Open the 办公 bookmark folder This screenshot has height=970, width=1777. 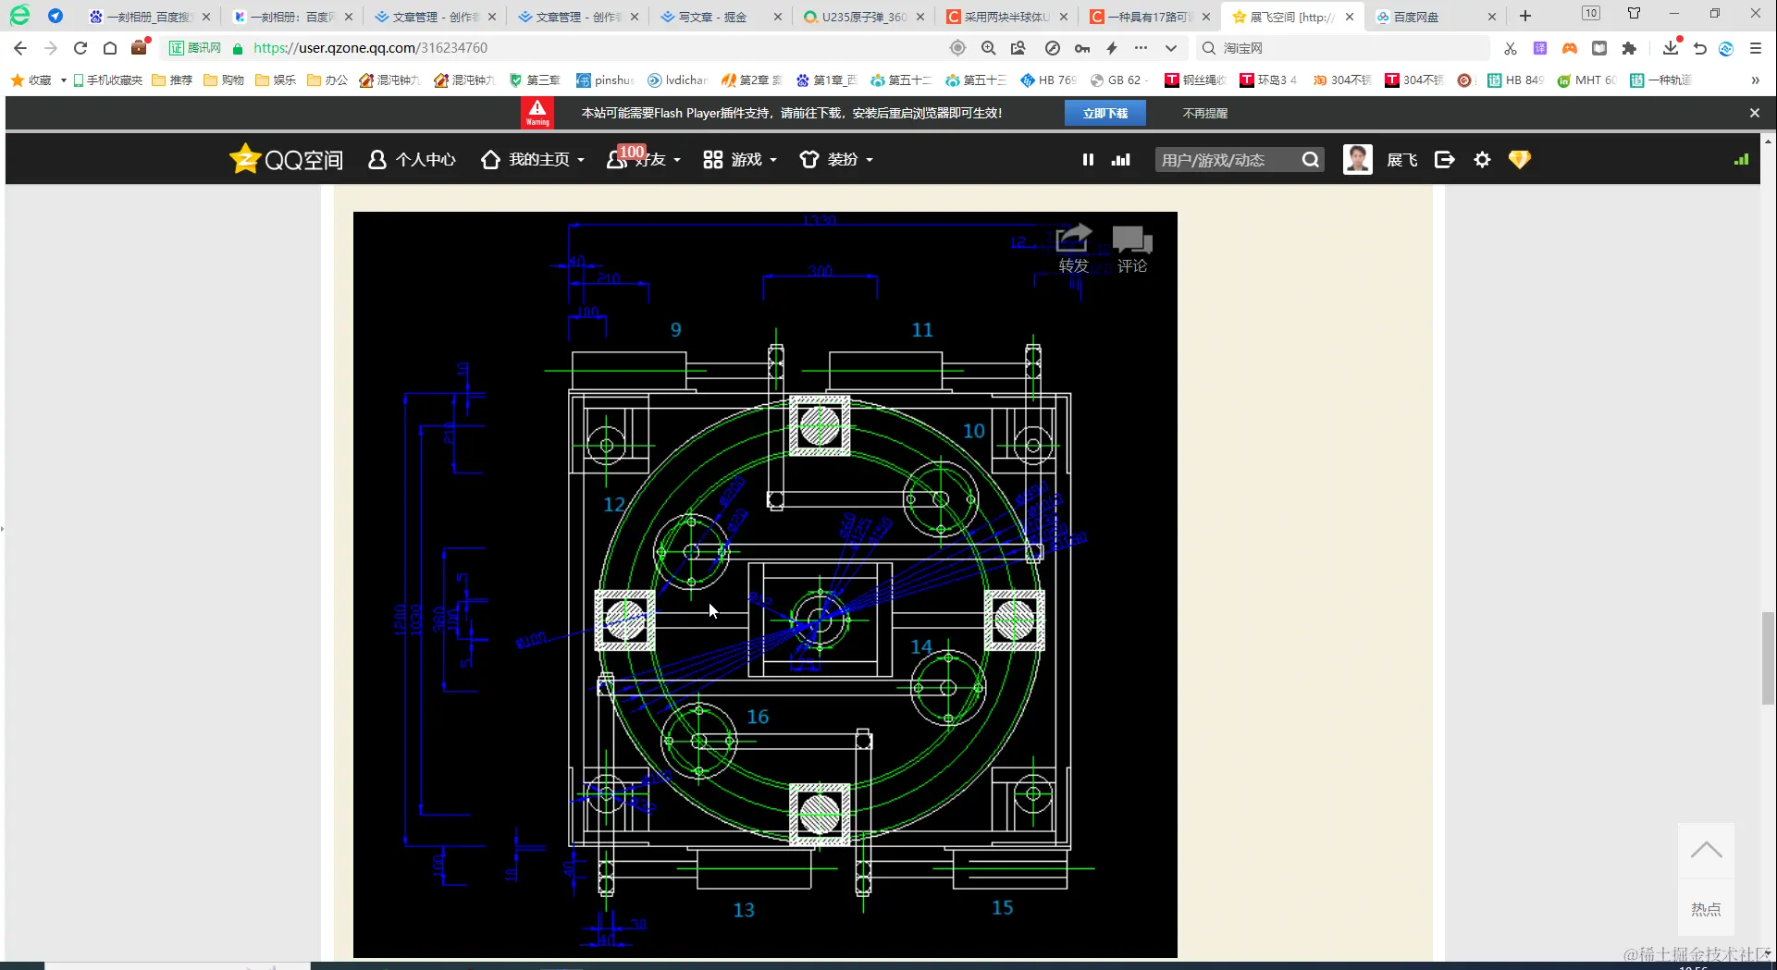pyautogui.click(x=327, y=80)
